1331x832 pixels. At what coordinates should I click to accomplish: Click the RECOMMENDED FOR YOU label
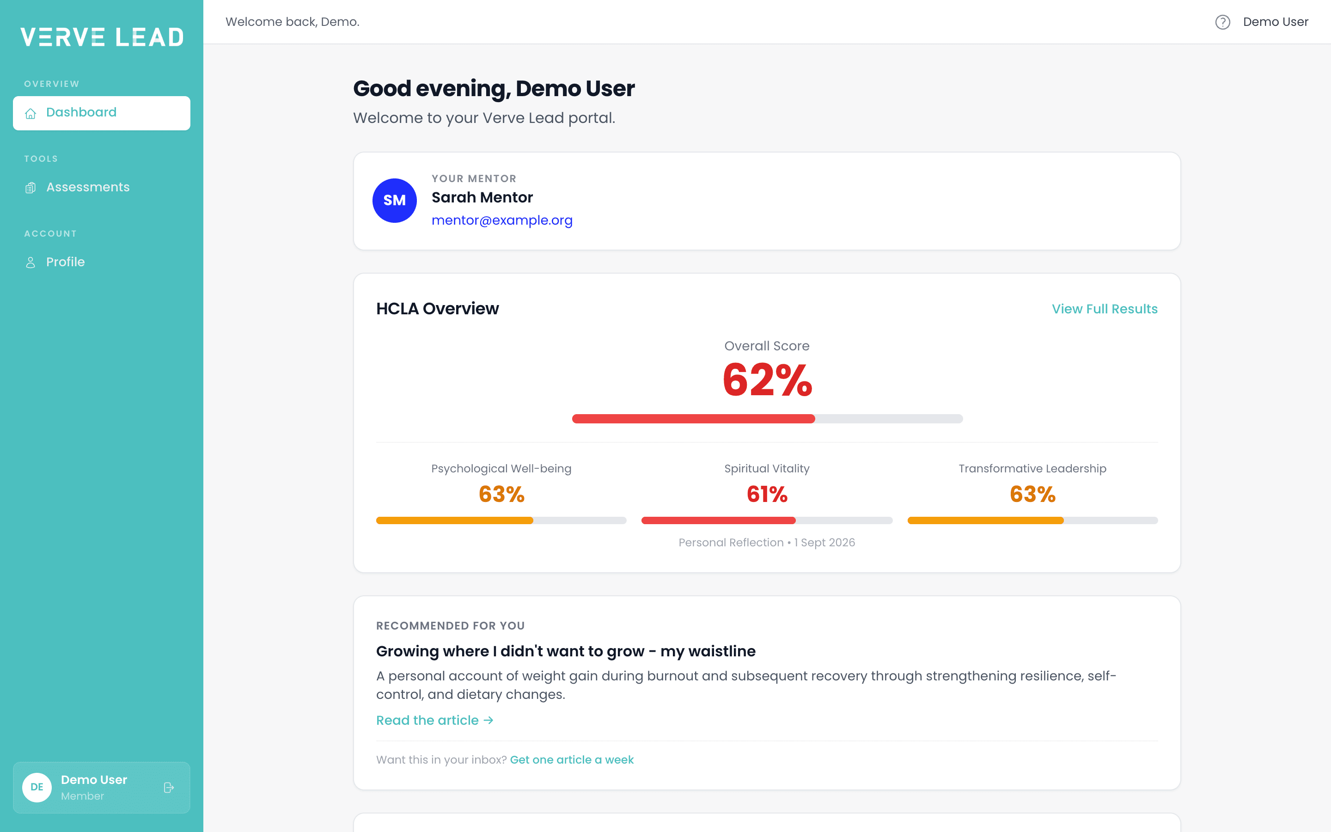[450, 626]
